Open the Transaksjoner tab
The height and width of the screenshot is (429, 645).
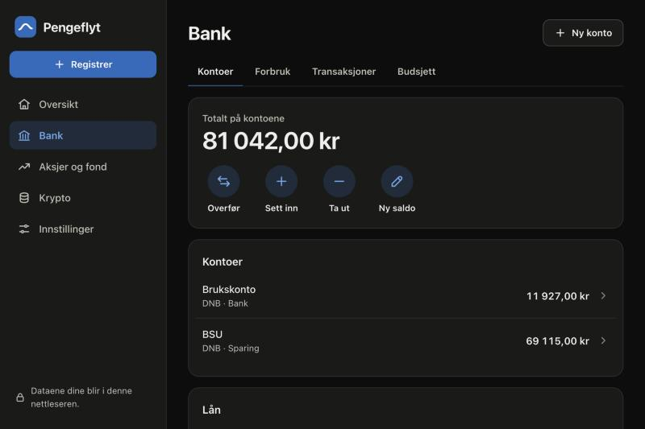(x=344, y=72)
